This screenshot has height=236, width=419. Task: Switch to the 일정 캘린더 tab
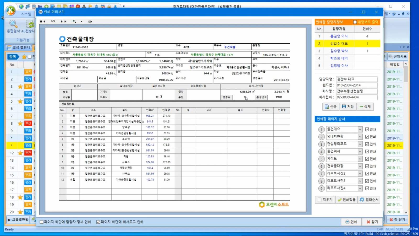pyautogui.click(x=19, y=47)
